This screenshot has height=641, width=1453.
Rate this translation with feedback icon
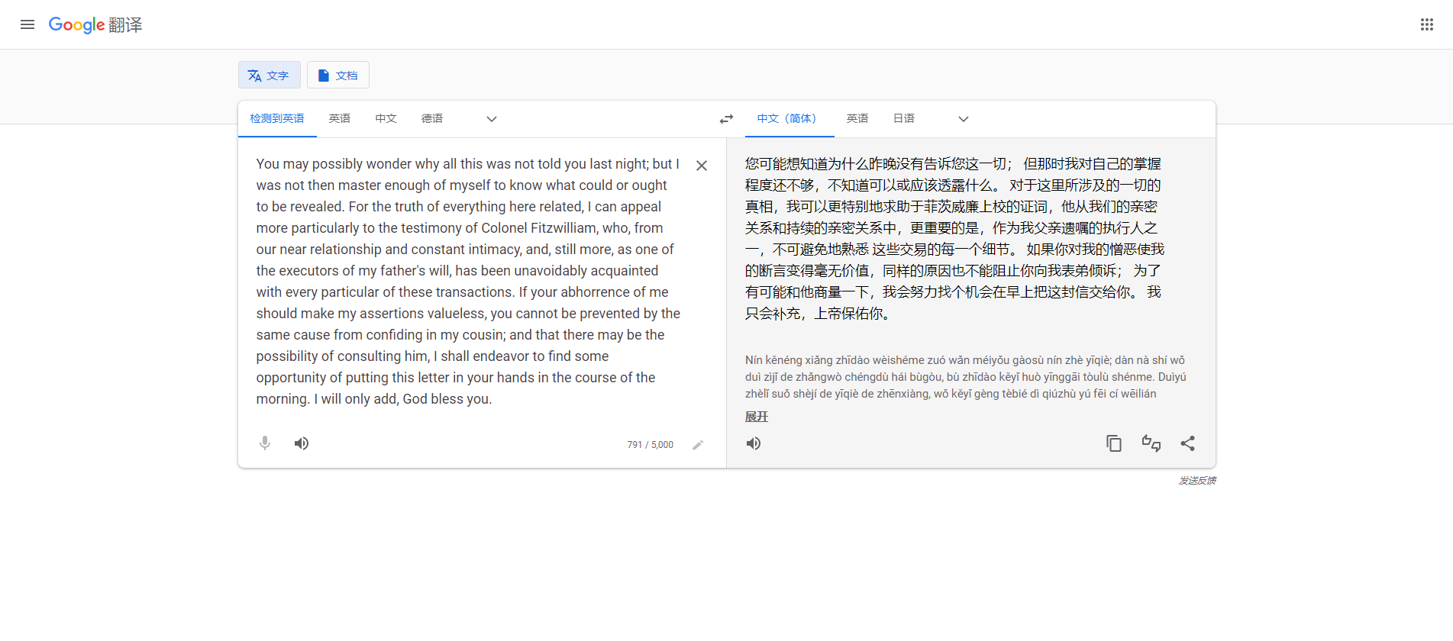[x=1151, y=443]
